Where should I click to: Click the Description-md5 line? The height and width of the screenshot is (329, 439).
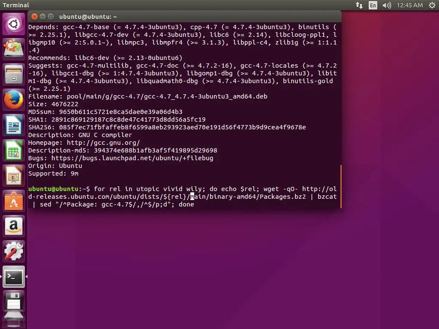(x=123, y=150)
